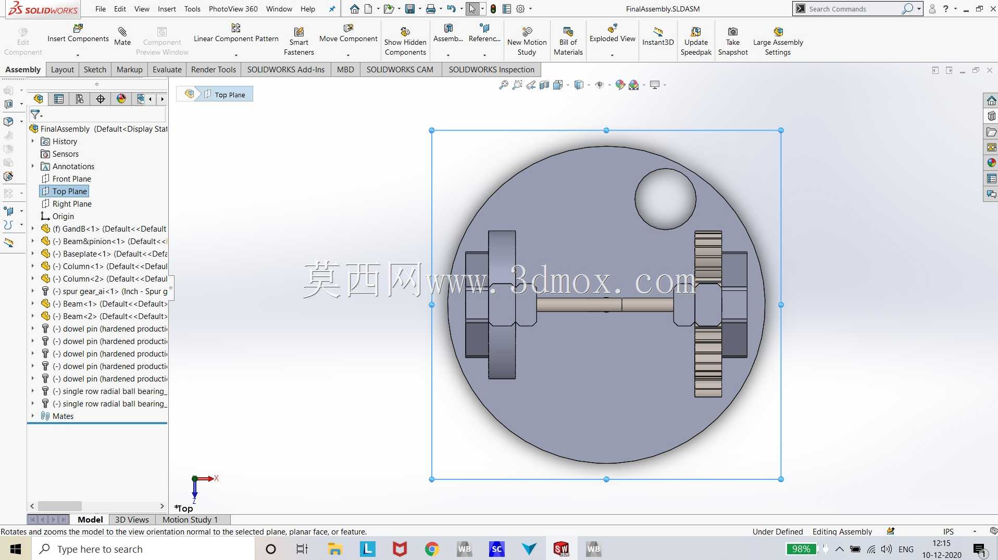The width and height of the screenshot is (998, 560).
Task: Open File Explorer from the taskbar
Action: pyautogui.click(x=335, y=549)
